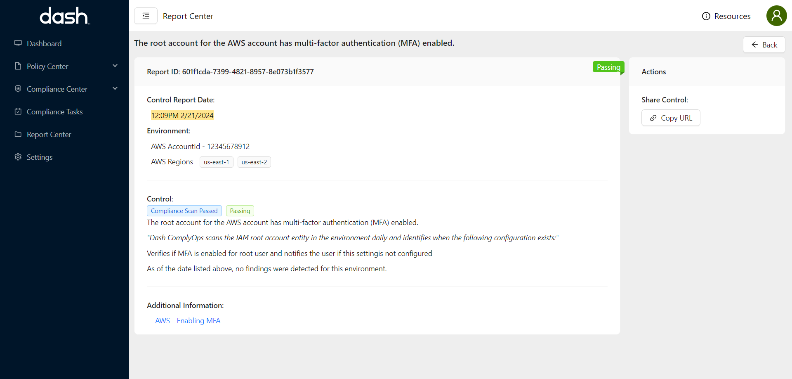
Task: Click the Compliance Scan Passed badge
Action: pyautogui.click(x=184, y=211)
